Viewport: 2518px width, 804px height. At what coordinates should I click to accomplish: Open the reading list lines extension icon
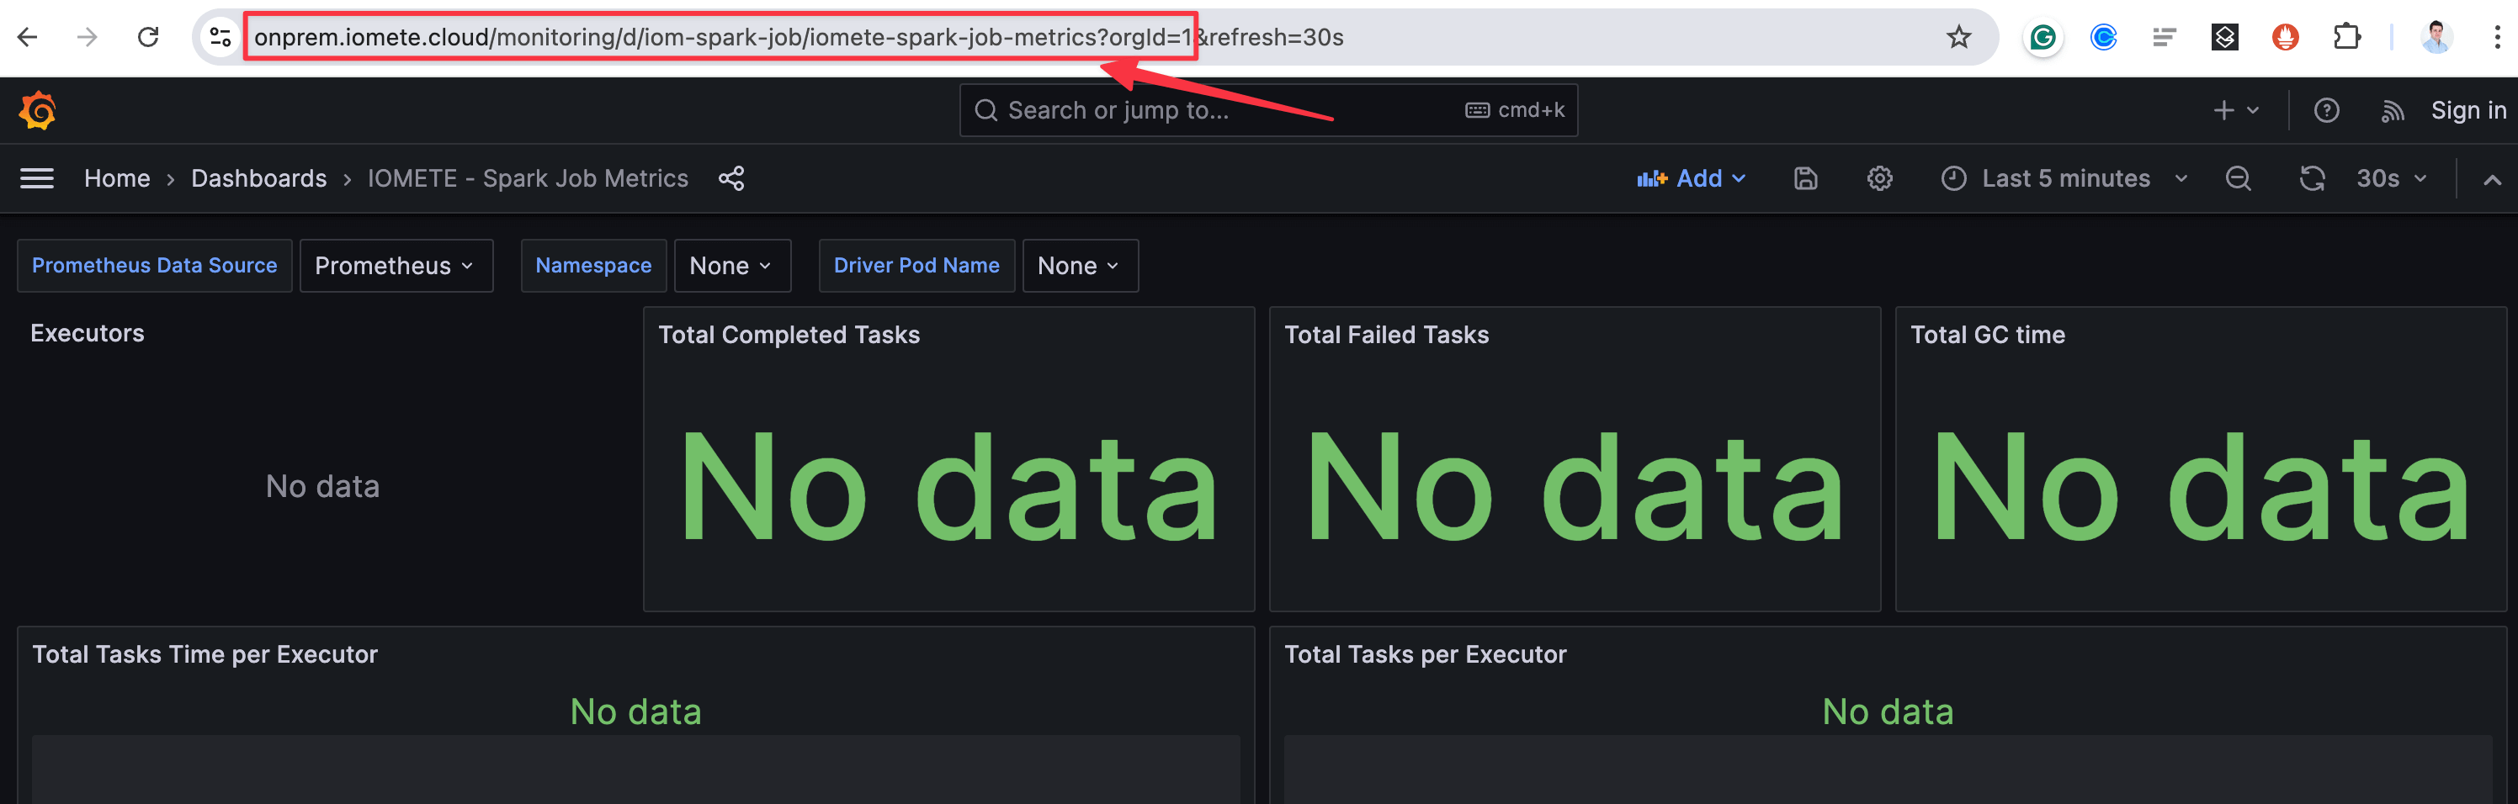[2165, 37]
